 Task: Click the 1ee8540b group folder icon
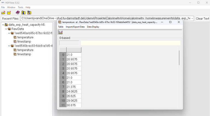12,46
